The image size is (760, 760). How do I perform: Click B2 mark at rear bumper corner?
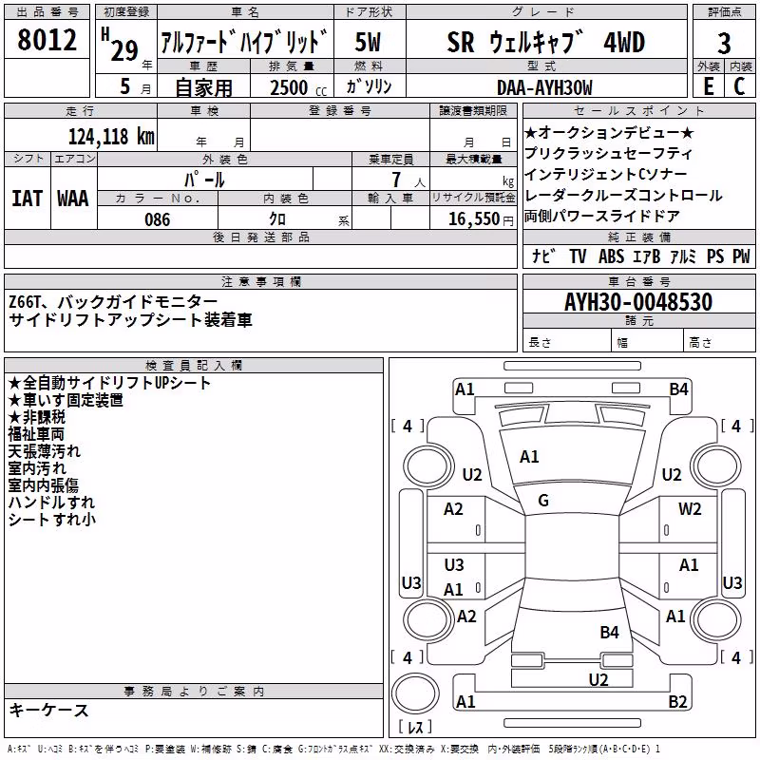pyautogui.click(x=677, y=701)
